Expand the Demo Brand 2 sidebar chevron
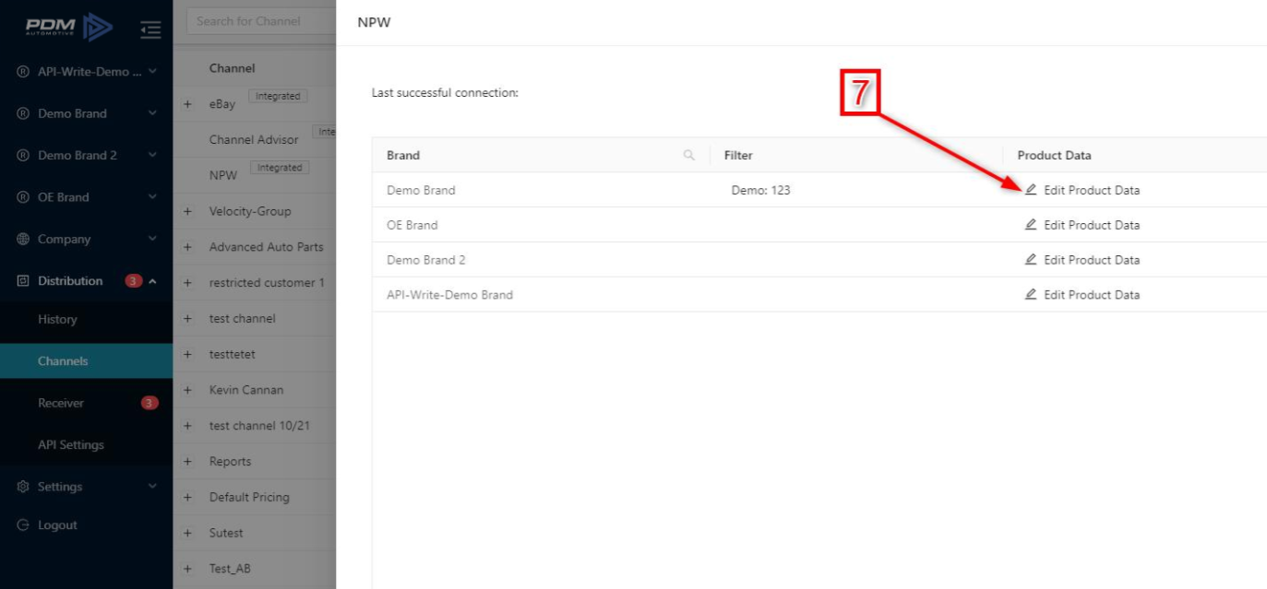Viewport: 1267px width, 589px height. [152, 155]
